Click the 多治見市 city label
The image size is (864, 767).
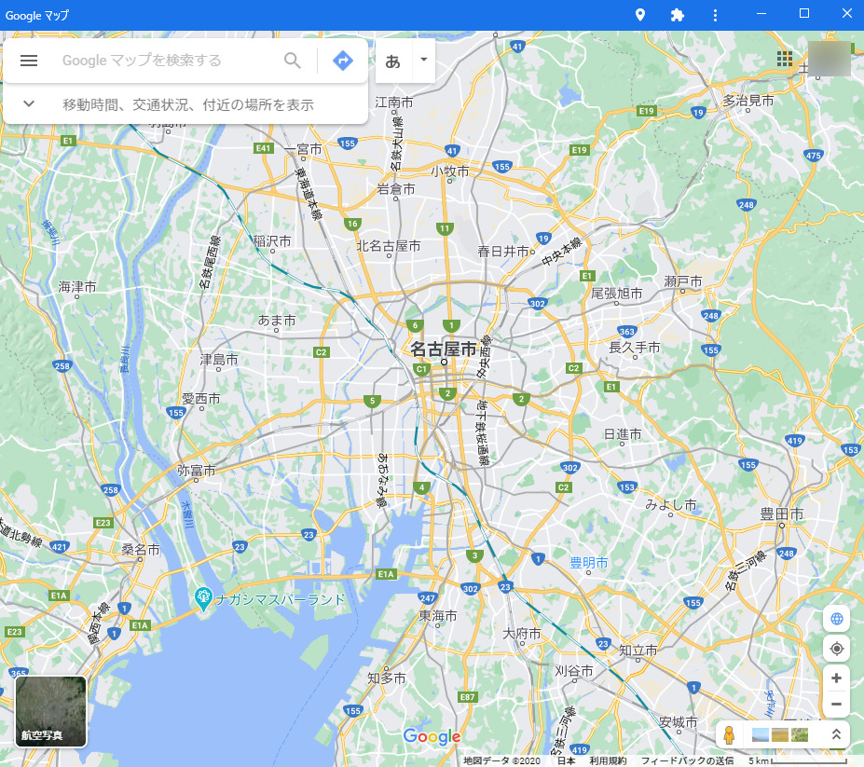[x=748, y=101]
